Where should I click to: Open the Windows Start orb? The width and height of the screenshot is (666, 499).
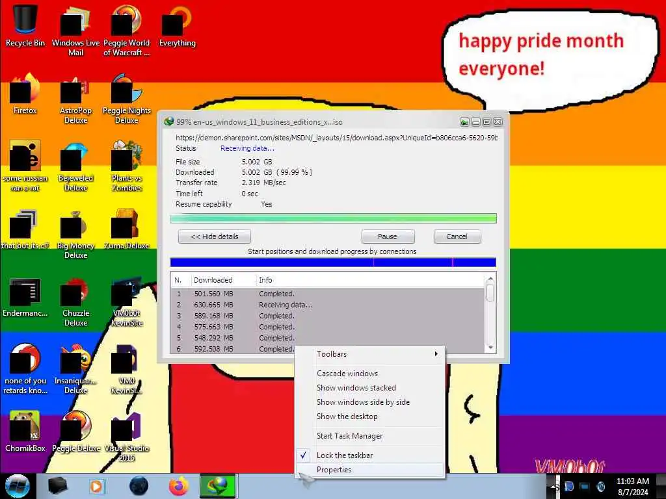(17, 486)
